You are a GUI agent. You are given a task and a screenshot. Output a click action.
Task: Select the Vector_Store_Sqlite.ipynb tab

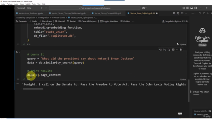point(141,13)
